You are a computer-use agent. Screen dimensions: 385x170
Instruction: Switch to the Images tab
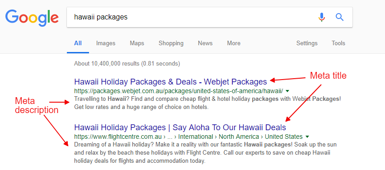(106, 43)
